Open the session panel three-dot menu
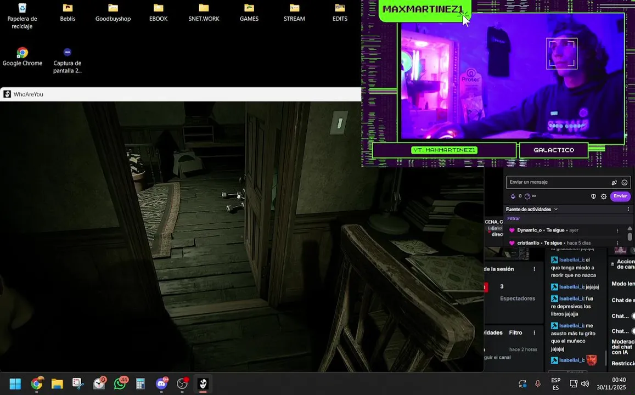635x395 pixels. tap(534, 269)
